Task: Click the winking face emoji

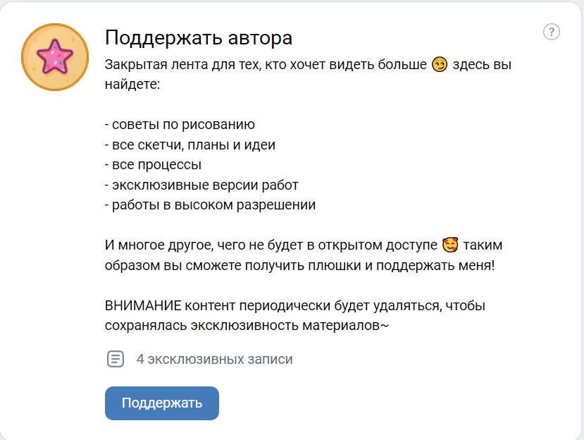Action: (440, 64)
